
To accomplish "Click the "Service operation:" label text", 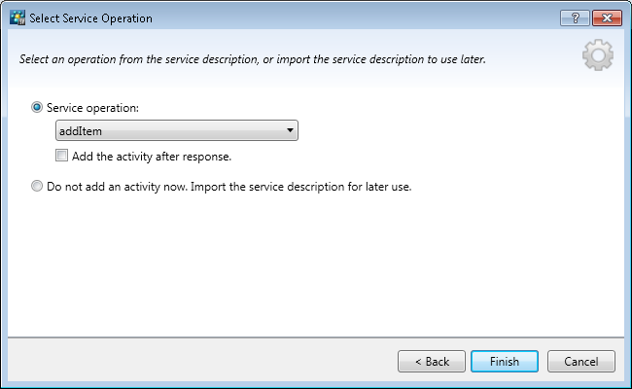I will point(92,107).
